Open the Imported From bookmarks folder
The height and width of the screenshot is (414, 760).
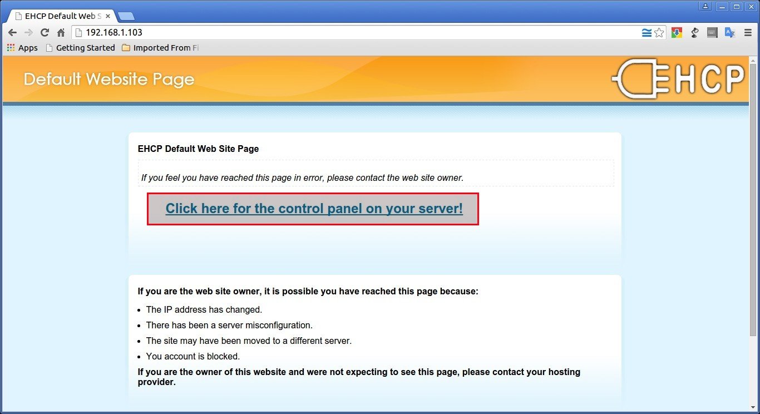160,48
